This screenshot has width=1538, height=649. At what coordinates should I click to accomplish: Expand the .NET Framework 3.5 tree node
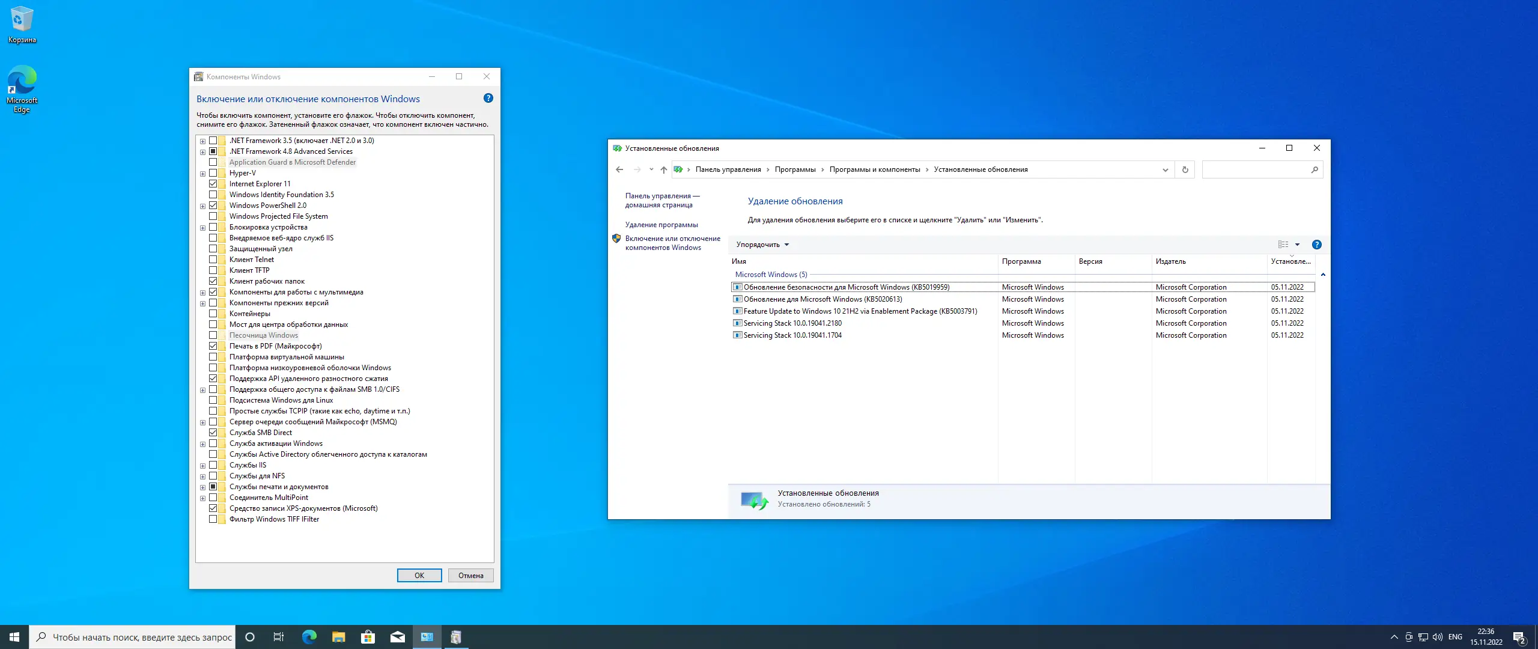click(x=202, y=141)
